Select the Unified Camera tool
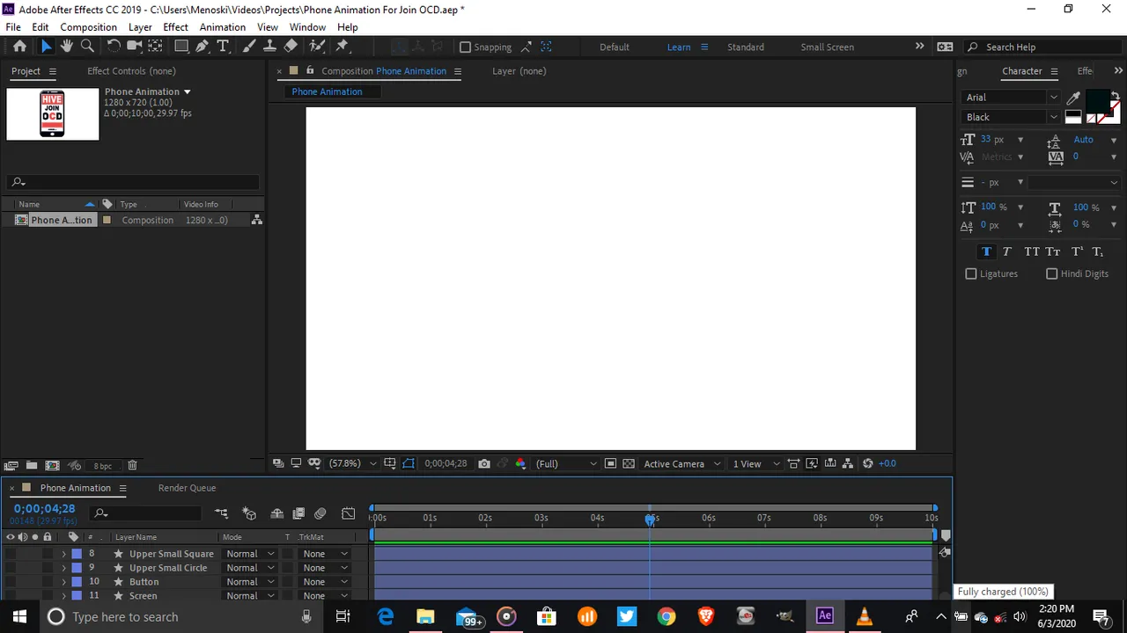This screenshot has width=1127, height=633. pos(135,47)
